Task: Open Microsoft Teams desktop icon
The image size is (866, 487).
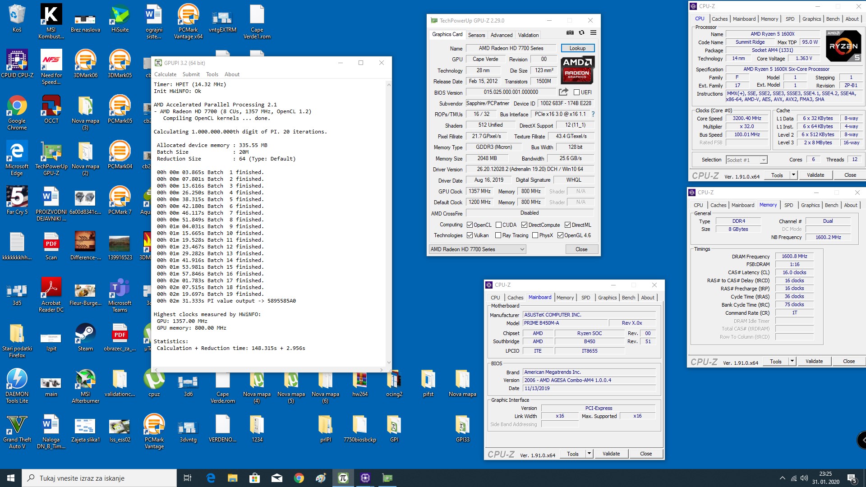Action: [120, 295]
